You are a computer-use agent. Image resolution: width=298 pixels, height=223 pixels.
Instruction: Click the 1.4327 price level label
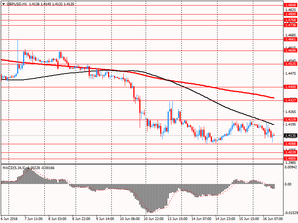click(291, 100)
